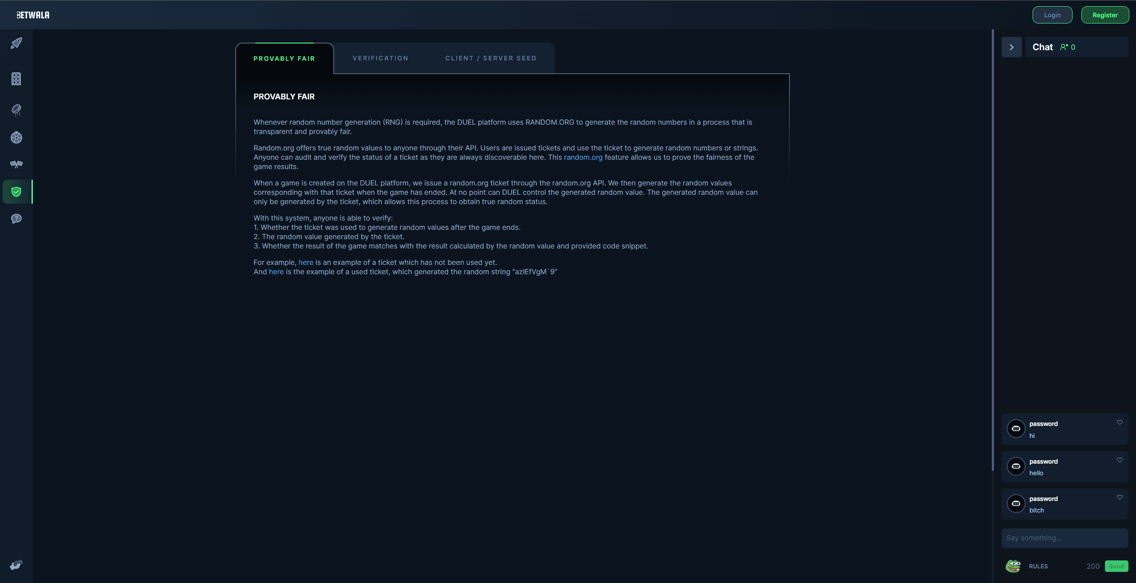Open the question mark support icon
The width and height of the screenshot is (1136, 583).
16,219
